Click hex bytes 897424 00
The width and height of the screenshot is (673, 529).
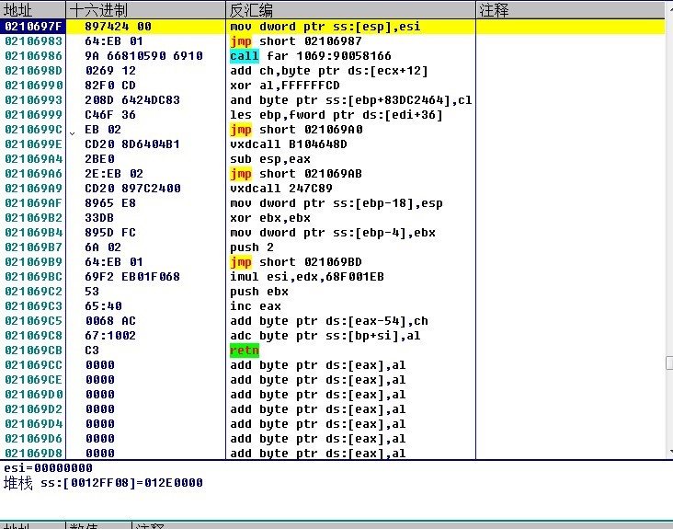[x=118, y=27]
